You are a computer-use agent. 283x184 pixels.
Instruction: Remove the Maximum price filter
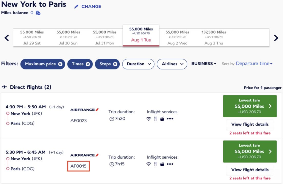[x=60, y=64]
